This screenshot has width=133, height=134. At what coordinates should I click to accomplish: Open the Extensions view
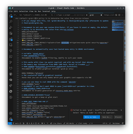[11, 39]
